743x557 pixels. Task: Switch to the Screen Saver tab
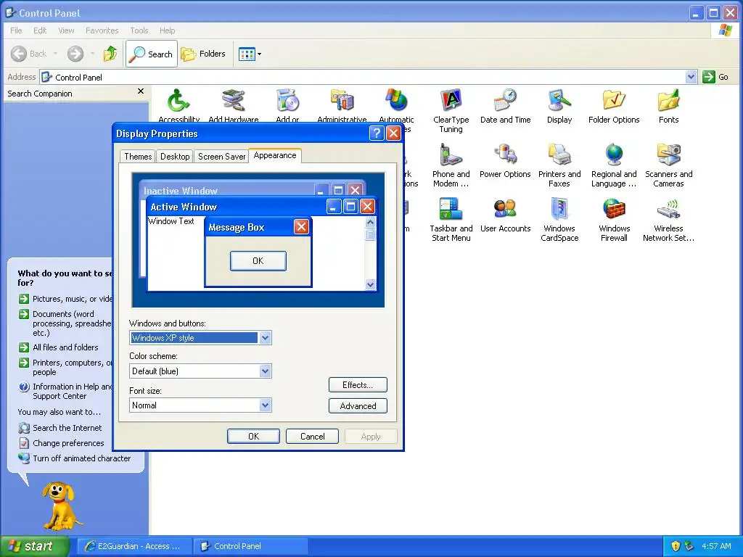point(221,157)
